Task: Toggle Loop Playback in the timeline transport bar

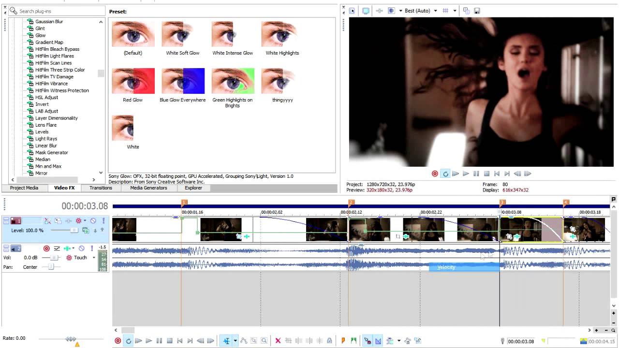Action: (x=129, y=341)
